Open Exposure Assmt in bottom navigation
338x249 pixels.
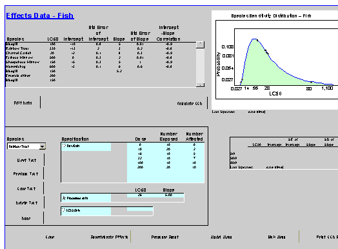[165, 237]
